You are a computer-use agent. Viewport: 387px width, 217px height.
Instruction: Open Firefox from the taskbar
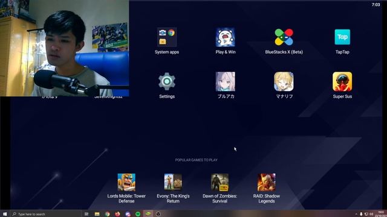[117, 214]
